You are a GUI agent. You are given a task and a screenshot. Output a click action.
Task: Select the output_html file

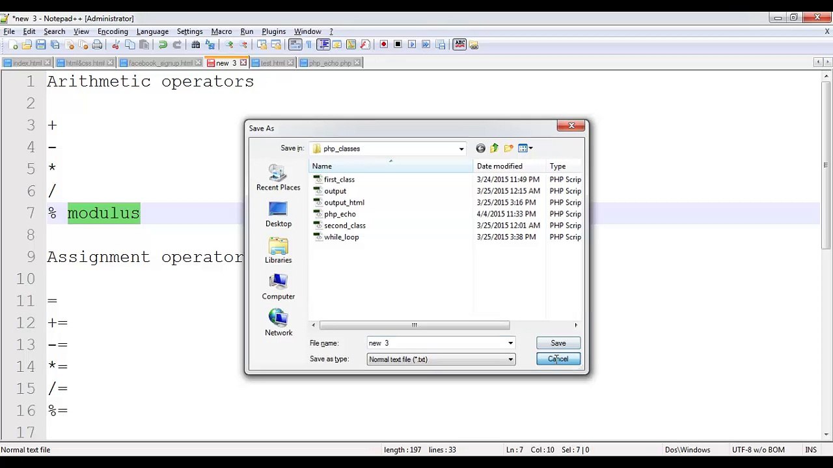point(344,203)
